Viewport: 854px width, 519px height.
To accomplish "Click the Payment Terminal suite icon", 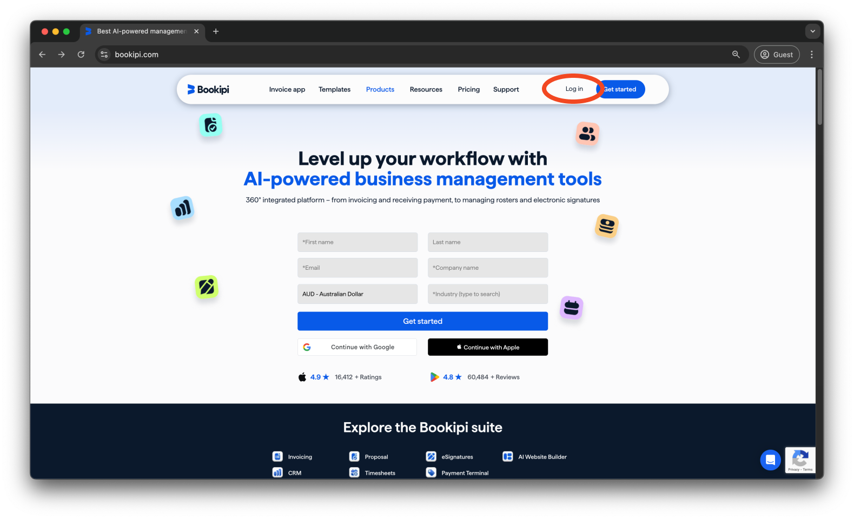I will [431, 473].
